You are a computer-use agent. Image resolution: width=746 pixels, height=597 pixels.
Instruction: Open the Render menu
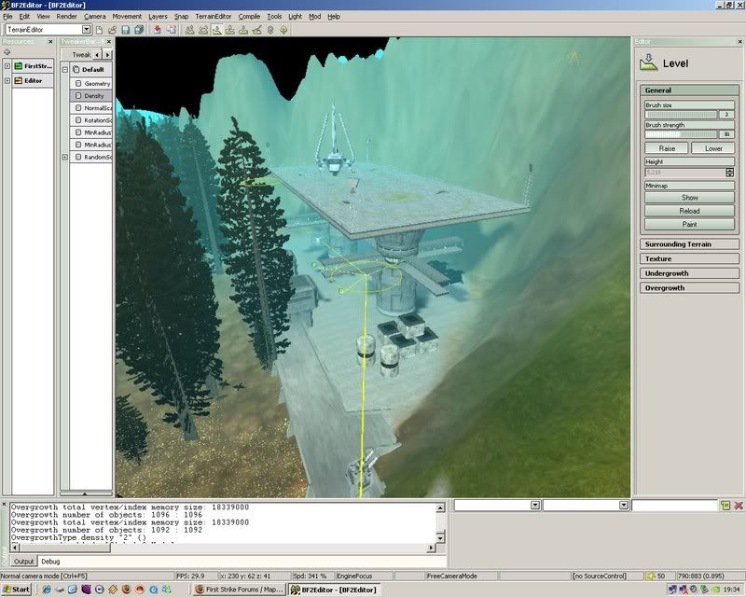tap(66, 16)
